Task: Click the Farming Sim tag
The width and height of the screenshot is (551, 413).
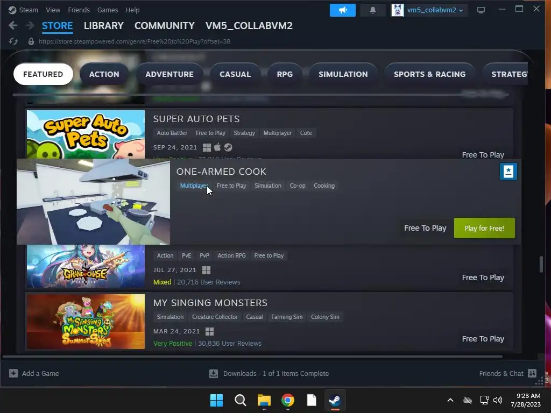Action: (287, 317)
